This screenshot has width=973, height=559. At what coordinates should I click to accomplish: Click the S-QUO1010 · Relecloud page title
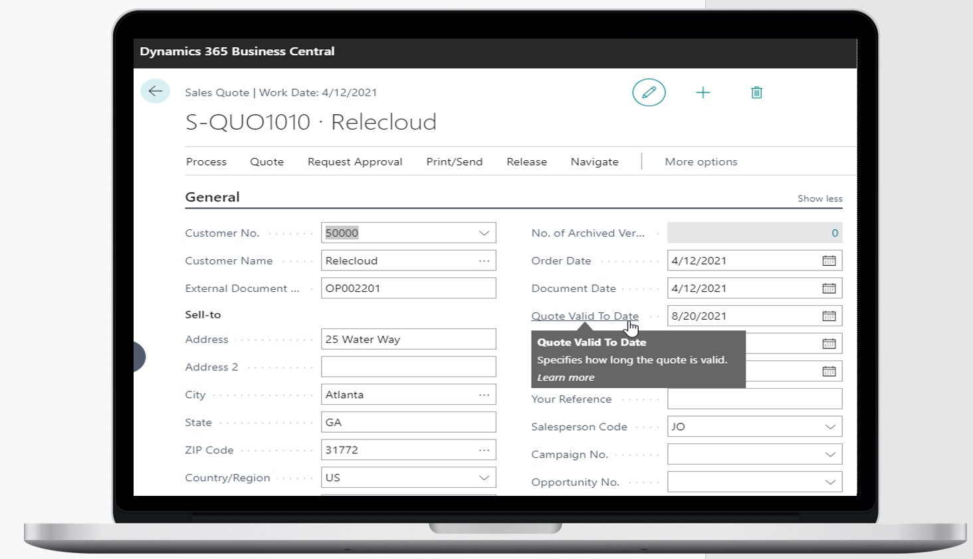click(311, 122)
